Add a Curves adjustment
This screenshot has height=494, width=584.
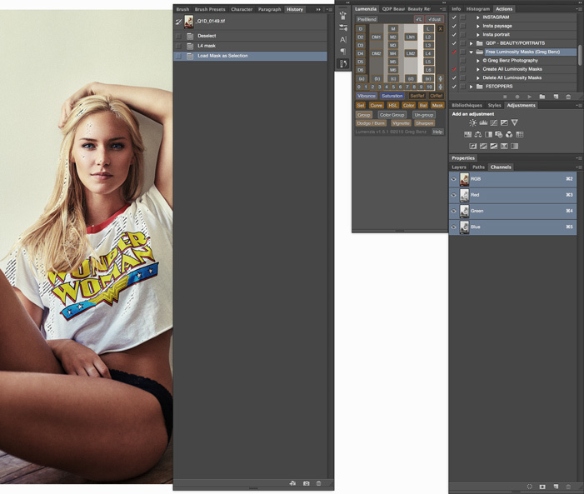493,122
